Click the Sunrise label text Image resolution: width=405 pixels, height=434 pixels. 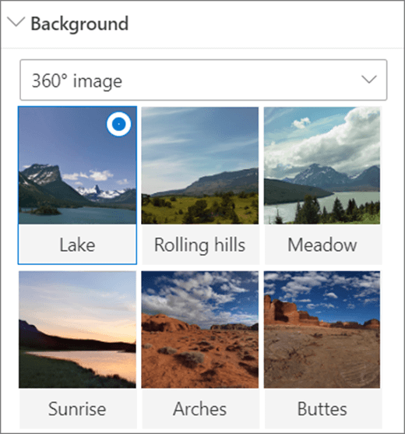pos(77,409)
